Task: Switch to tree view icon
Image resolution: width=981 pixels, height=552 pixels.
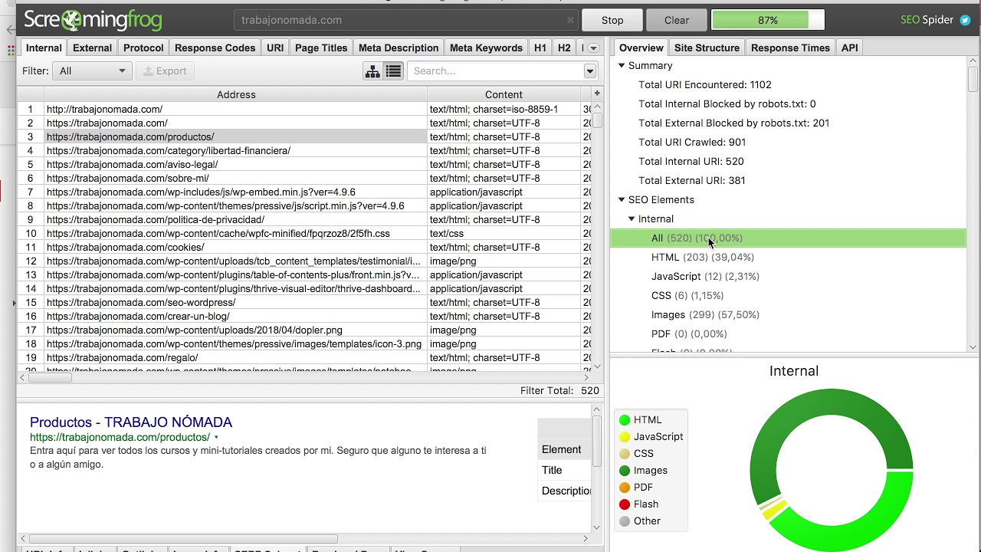Action: pyautogui.click(x=372, y=71)
